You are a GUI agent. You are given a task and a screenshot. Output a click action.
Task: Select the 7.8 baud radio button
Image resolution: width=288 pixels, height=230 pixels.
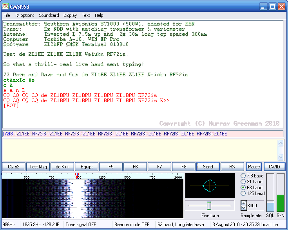tap(243, 176)
